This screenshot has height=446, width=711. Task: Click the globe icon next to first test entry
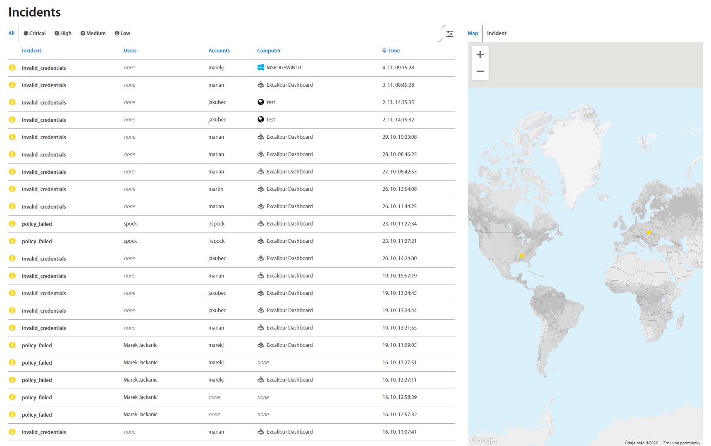[261, 102]
